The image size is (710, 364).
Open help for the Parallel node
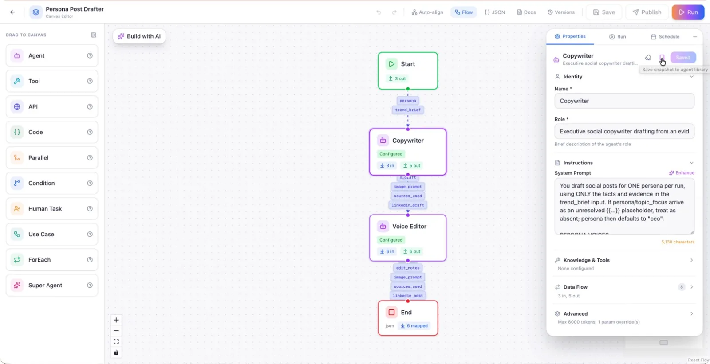pyautogui.click(x=90, y=158)
